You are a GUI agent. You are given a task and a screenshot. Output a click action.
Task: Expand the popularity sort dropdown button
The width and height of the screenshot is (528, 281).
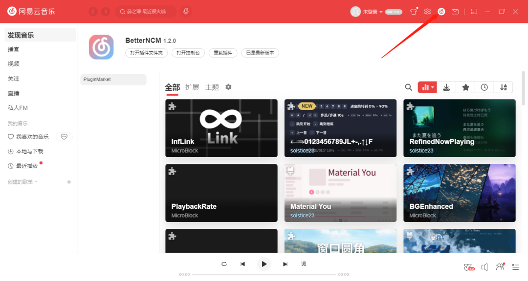pos(427,87)
